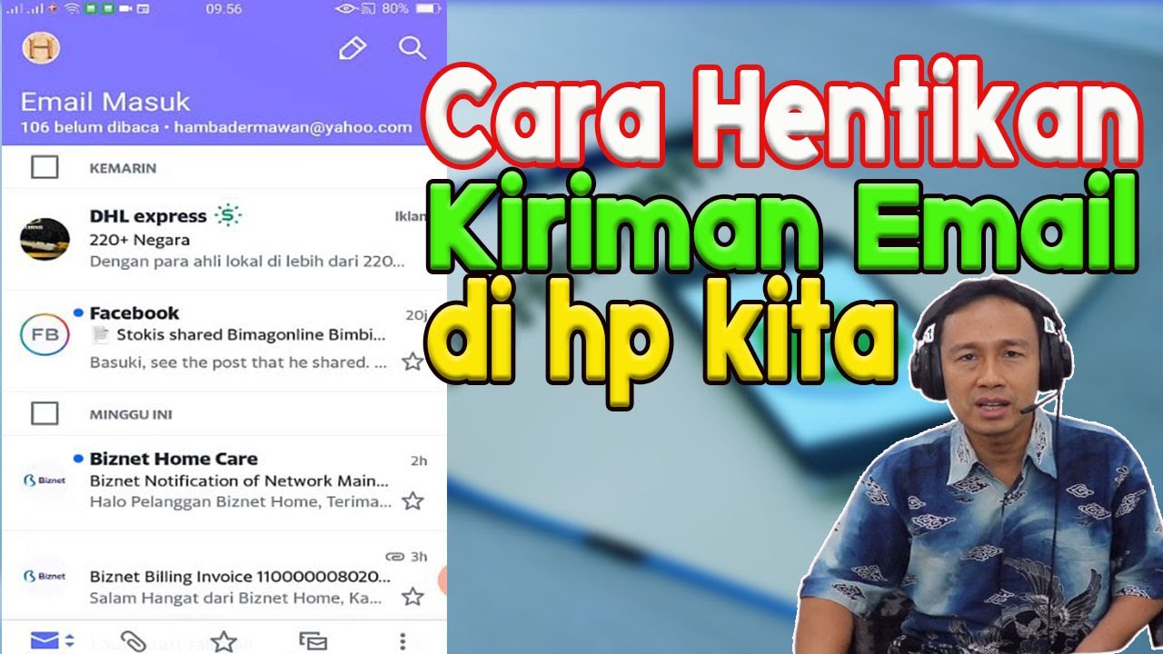Tap the Biznet logo beside Billing Invoice
This screenshot has width=1163, height=654.
pyautogui.click(x=45, y=576)
